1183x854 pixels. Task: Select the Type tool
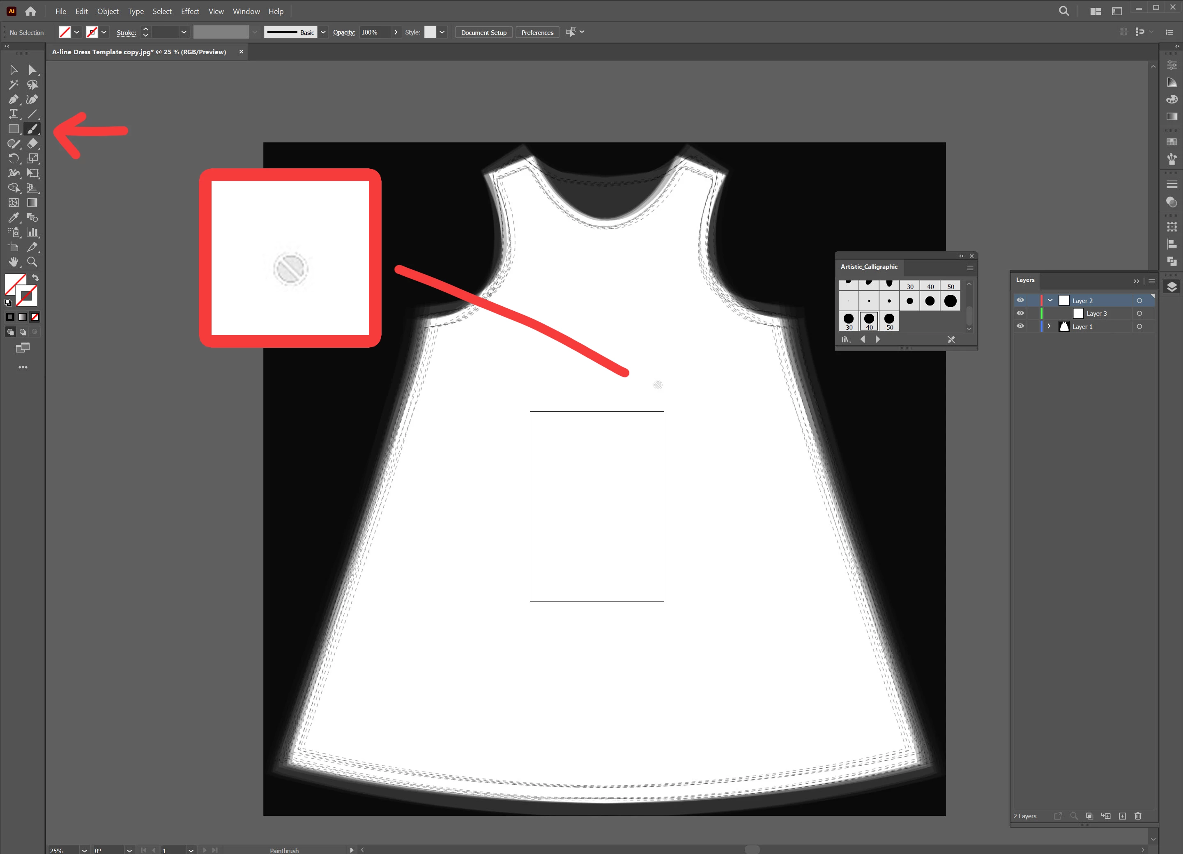14,114
